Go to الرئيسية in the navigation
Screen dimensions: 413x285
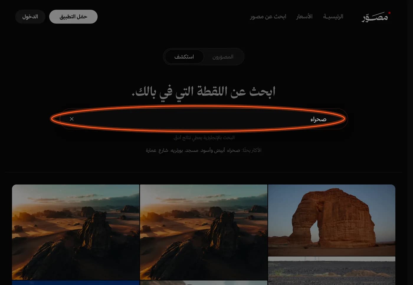(333, 17)
